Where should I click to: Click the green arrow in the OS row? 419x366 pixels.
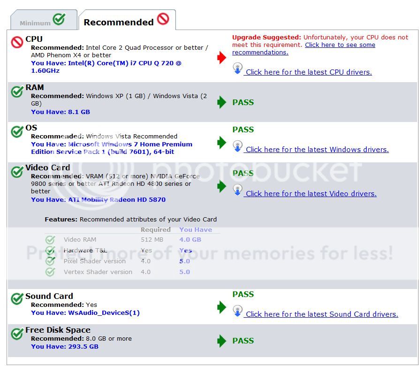(x=221, y=142)
